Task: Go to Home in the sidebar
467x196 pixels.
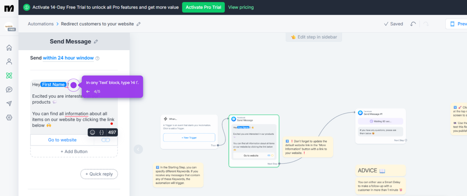Action: point(9,48)
